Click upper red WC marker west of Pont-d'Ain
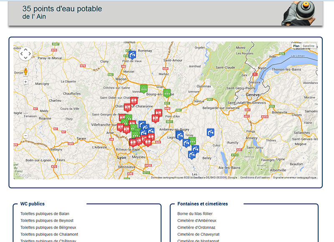This screenshot has width=334, height=242. pyautogui.click(x=158, y=113)
